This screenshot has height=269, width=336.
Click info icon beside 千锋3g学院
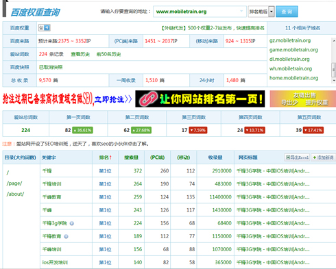72,223
